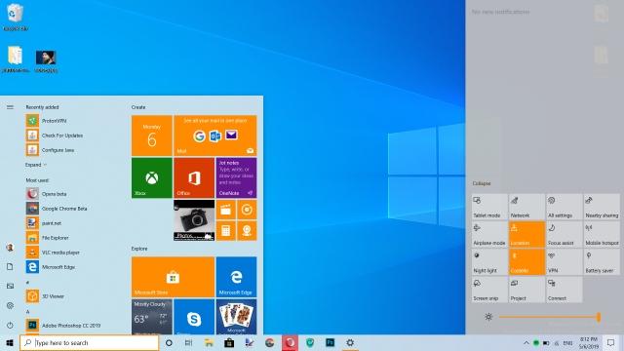Viewport: 624px width, 351px height.
Task: Toggle Tablet mode quick action
Action: [489, 207]
